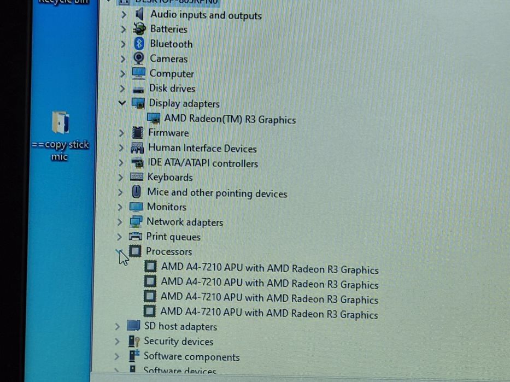The image size is (510, 382).
Task: Select the 'Software devices' tree label
Action: [180, 371]
